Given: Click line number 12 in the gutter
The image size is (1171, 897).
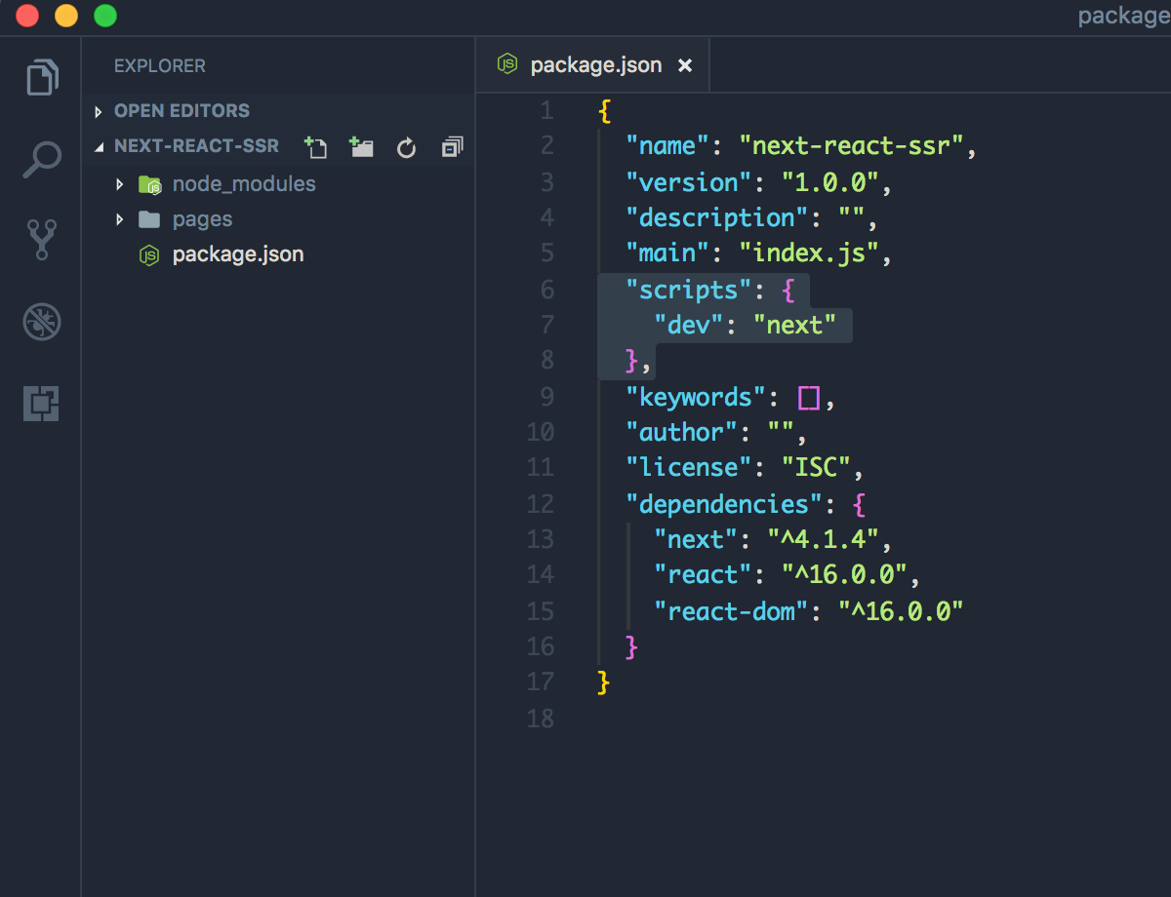Looking at the screenshot, I should [x=540, y=504].
